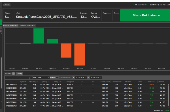This screenshot has height=112, width=170.
Task: Show the Positions tab
Action: (10, 73)
